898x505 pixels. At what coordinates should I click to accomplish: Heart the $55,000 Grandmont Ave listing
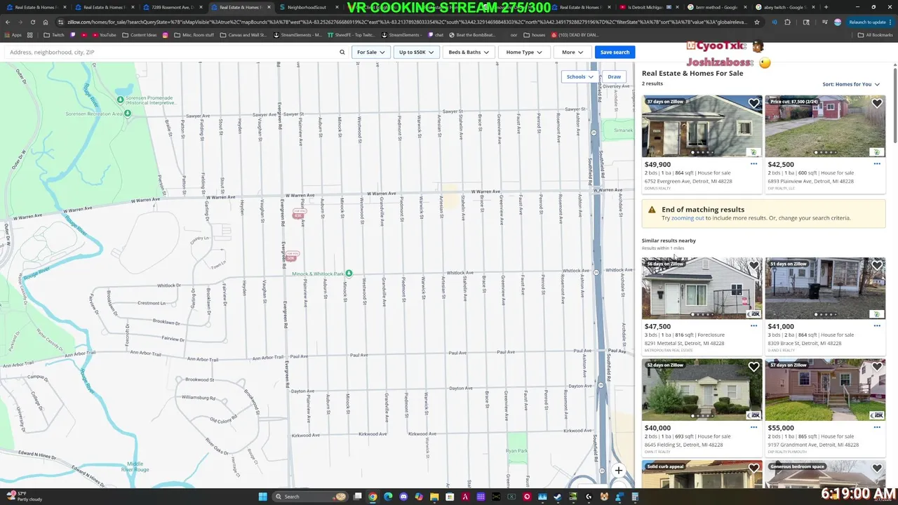click(x=877, y=367)
